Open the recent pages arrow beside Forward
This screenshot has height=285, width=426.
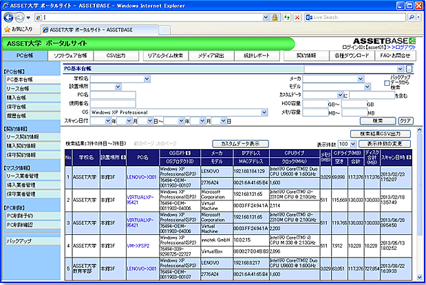[28, 18]
